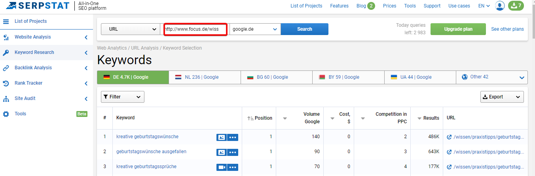This screenshot has height=176, width=535.
Task: Select the NL 236 Google tab
Action: (x=205, y=77)
